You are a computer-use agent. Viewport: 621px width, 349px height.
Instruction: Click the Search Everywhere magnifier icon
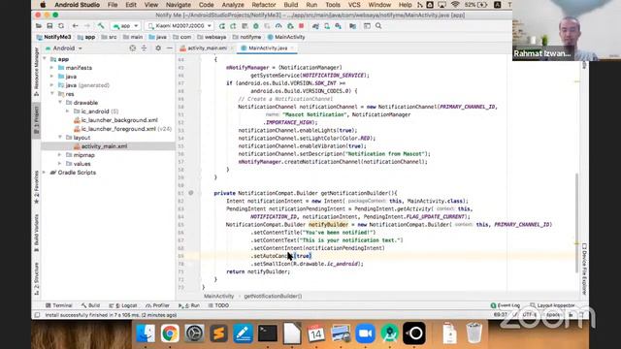click(378, 26)
